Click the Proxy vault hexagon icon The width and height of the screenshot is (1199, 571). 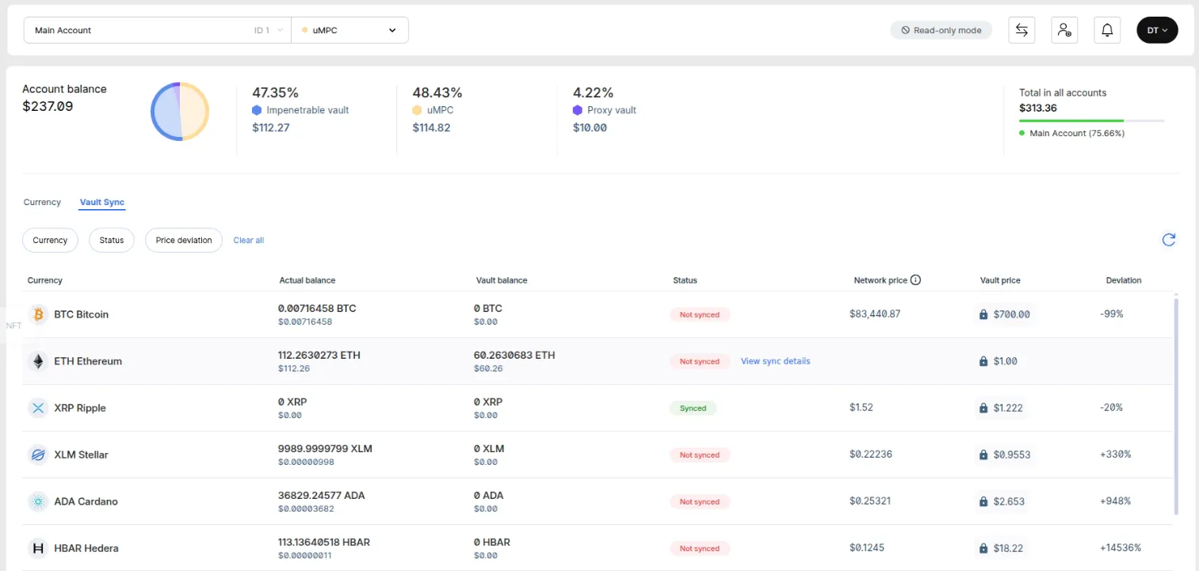click(578, 110)
